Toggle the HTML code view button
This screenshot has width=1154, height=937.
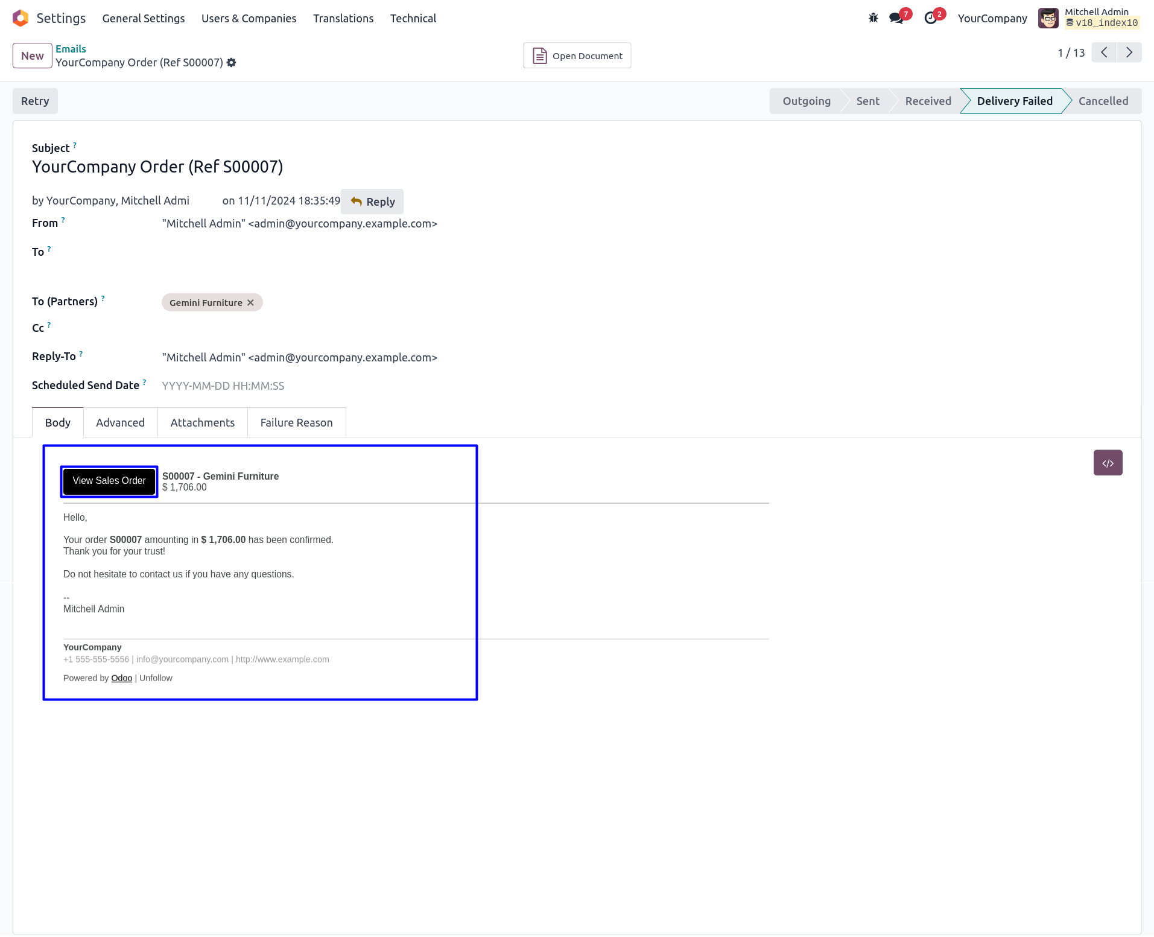[x=1108, y=463]
